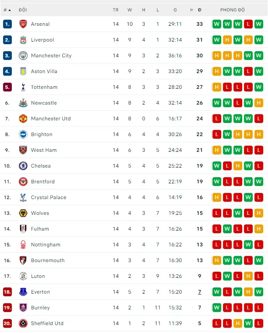Click Liverpool's first green W form badge
The image size is (268, 333).
216,40
